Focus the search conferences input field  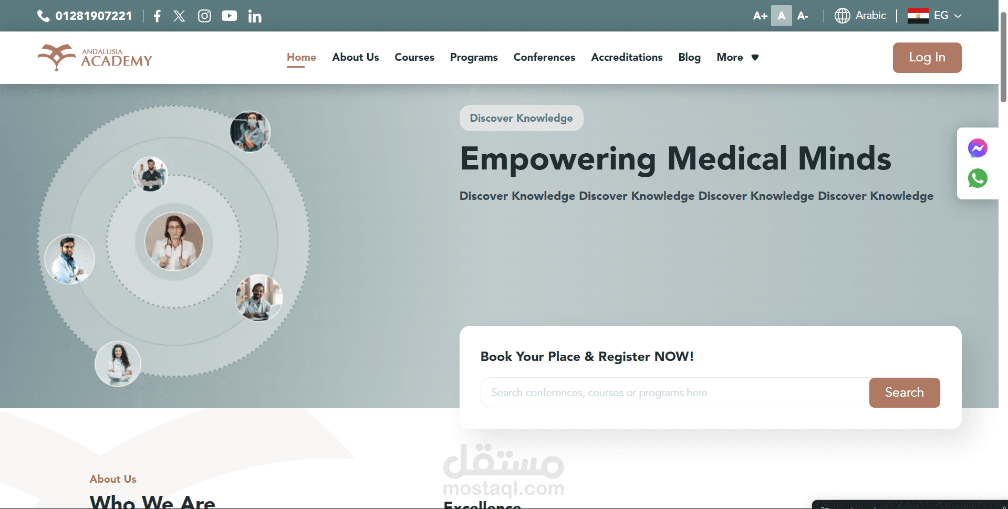click(x=675, y=393)
